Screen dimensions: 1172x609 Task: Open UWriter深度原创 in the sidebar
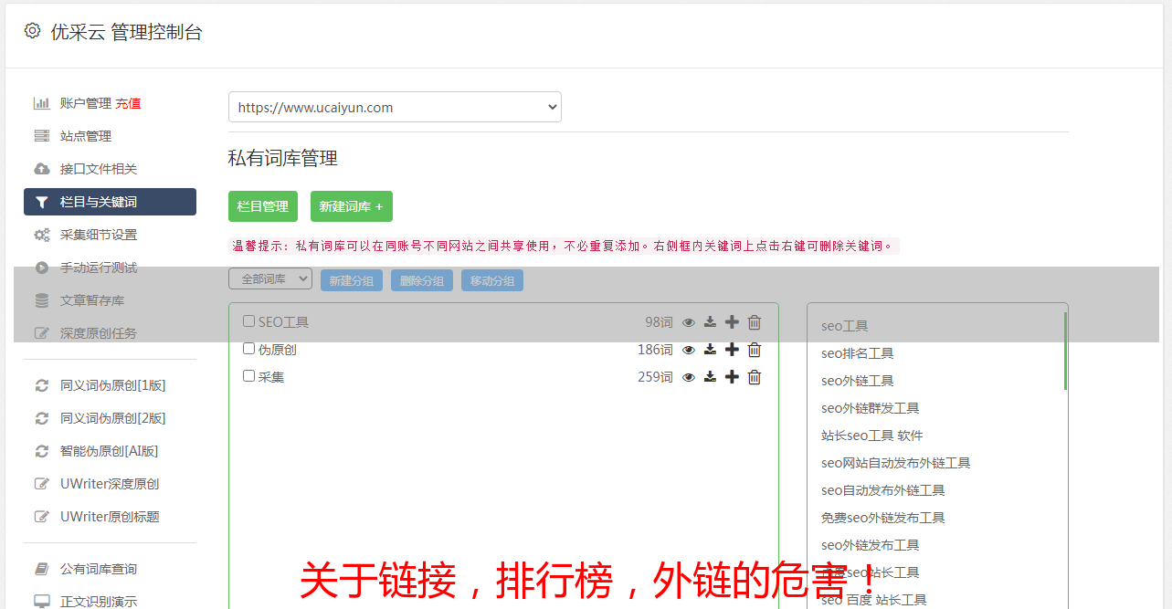[x=110, y=484]
